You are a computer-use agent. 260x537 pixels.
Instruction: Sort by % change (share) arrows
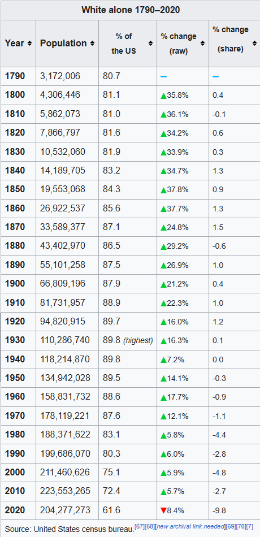(254, 44)
